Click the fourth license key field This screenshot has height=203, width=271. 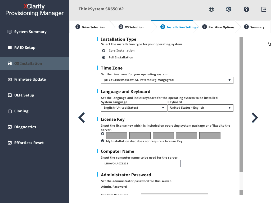pos(187,136)
